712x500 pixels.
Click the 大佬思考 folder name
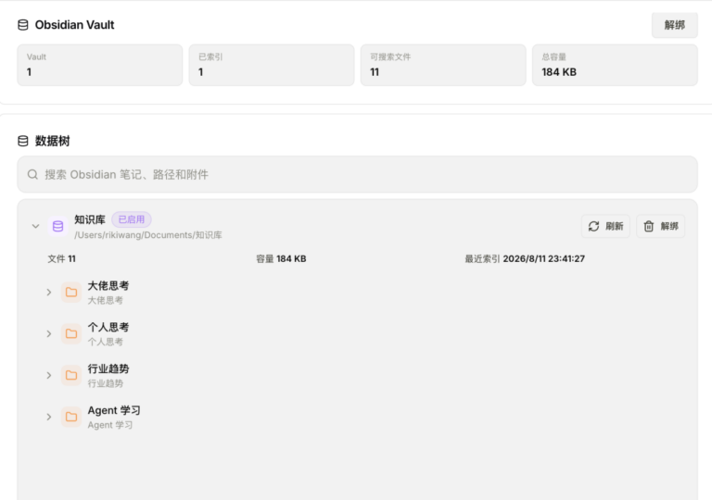click(x=108, y=286)
